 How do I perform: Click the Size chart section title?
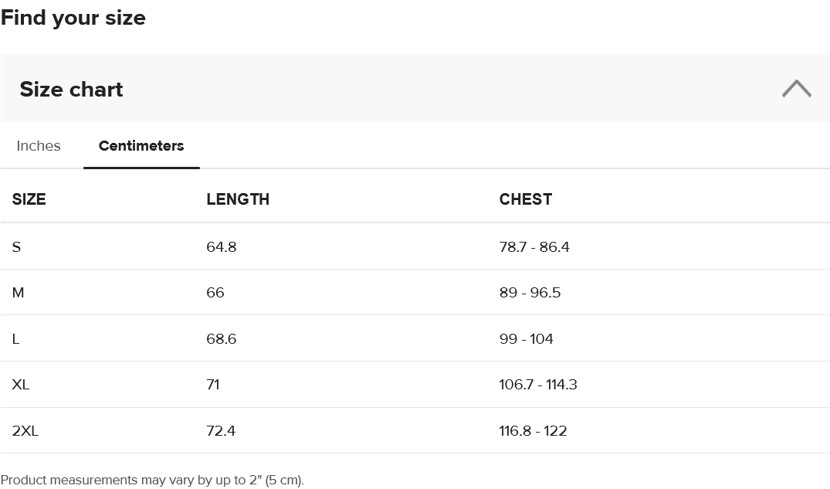71,90
